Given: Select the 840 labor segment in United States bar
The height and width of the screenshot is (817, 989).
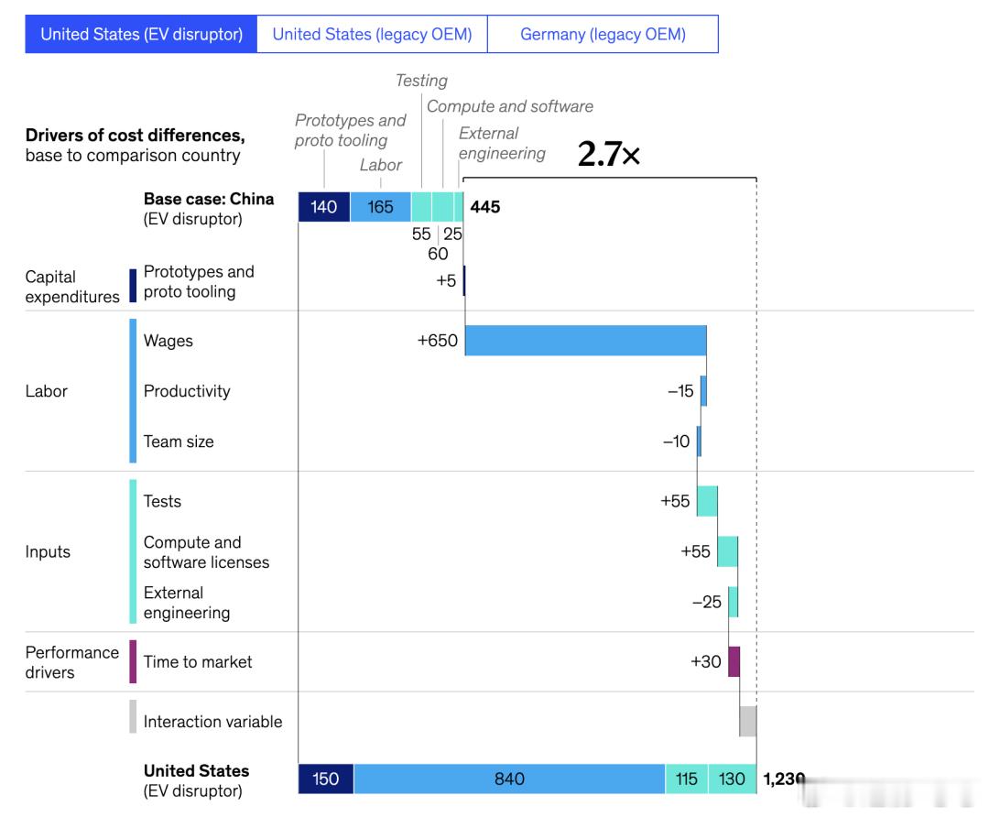Looking at the screenshot, I should [x=510, y=779].
